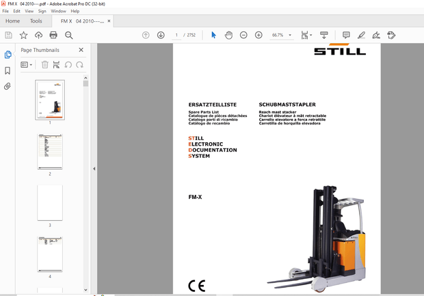Add file to starred with star icon

pos(23,35)
